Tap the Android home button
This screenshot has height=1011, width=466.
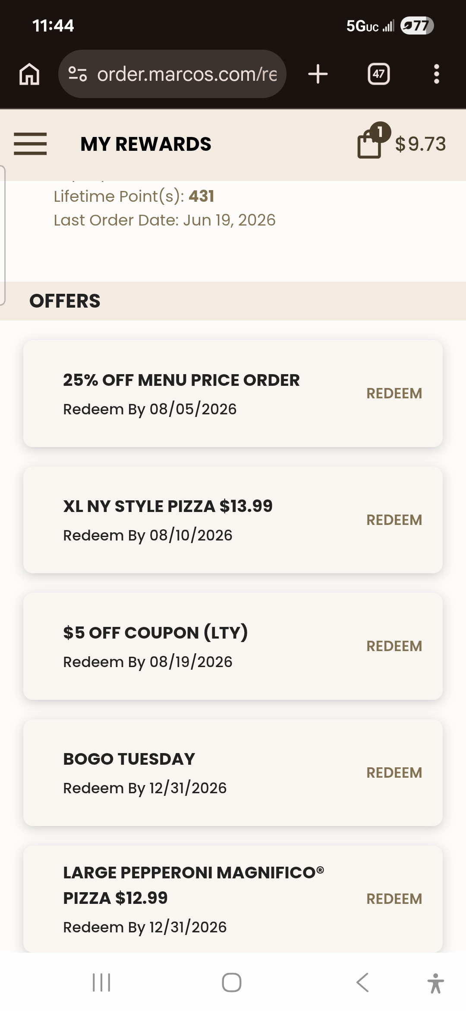tap(232, 982)
